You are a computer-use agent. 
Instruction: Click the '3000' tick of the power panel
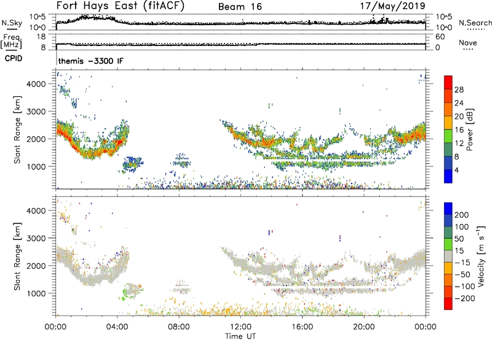36,112
